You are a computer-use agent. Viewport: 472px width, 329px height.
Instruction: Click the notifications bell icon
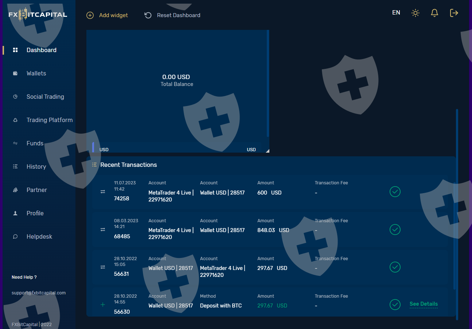pos(434,13)
